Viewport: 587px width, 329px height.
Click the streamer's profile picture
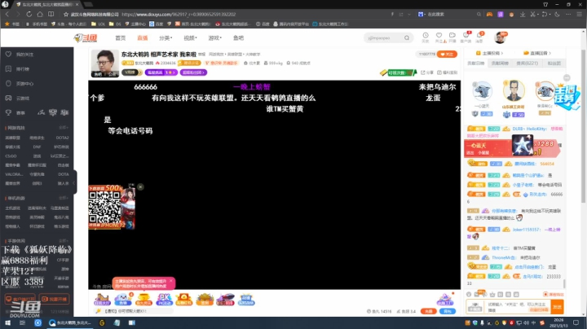click(105, 64)
